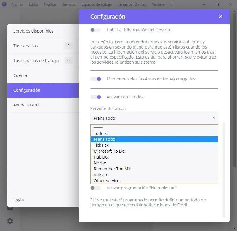
Task: Select the blank separator option in list
Action: (154, 127)
